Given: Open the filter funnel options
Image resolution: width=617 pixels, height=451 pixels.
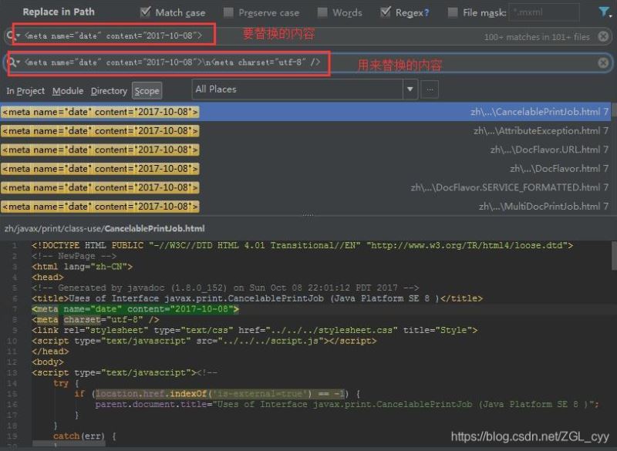Looking at the screenshot, I should (x=604, y=12).
